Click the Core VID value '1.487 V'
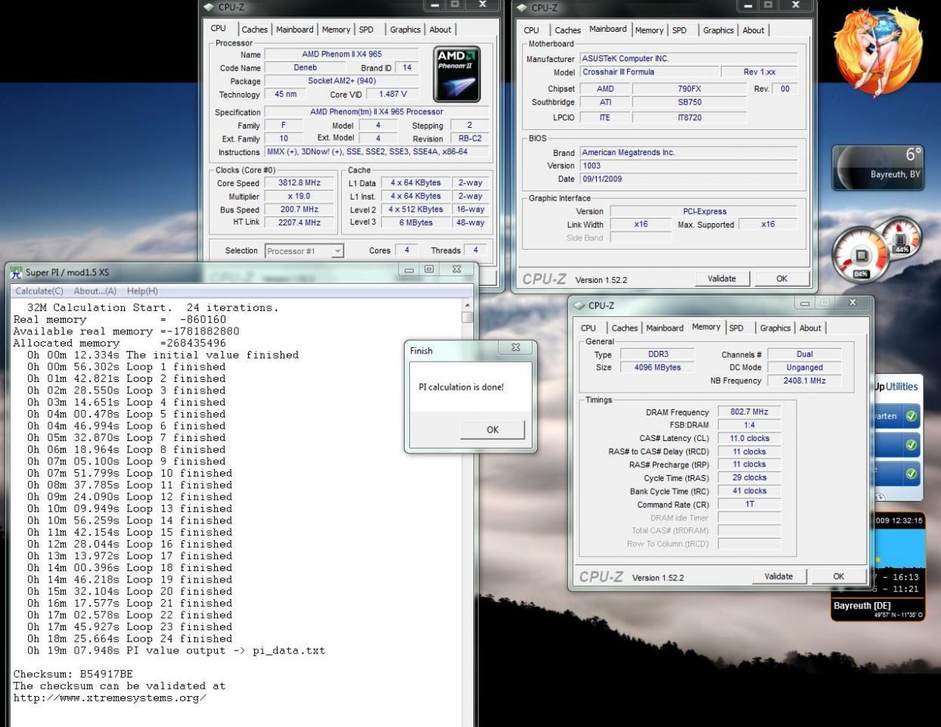 tap(393, 95)
